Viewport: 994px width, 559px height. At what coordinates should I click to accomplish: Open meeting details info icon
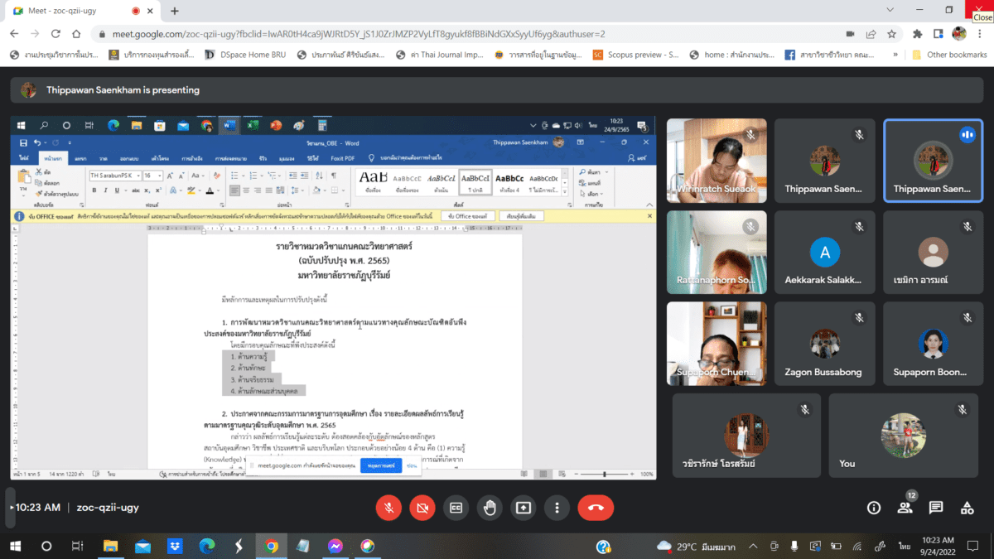click(874, 508)
